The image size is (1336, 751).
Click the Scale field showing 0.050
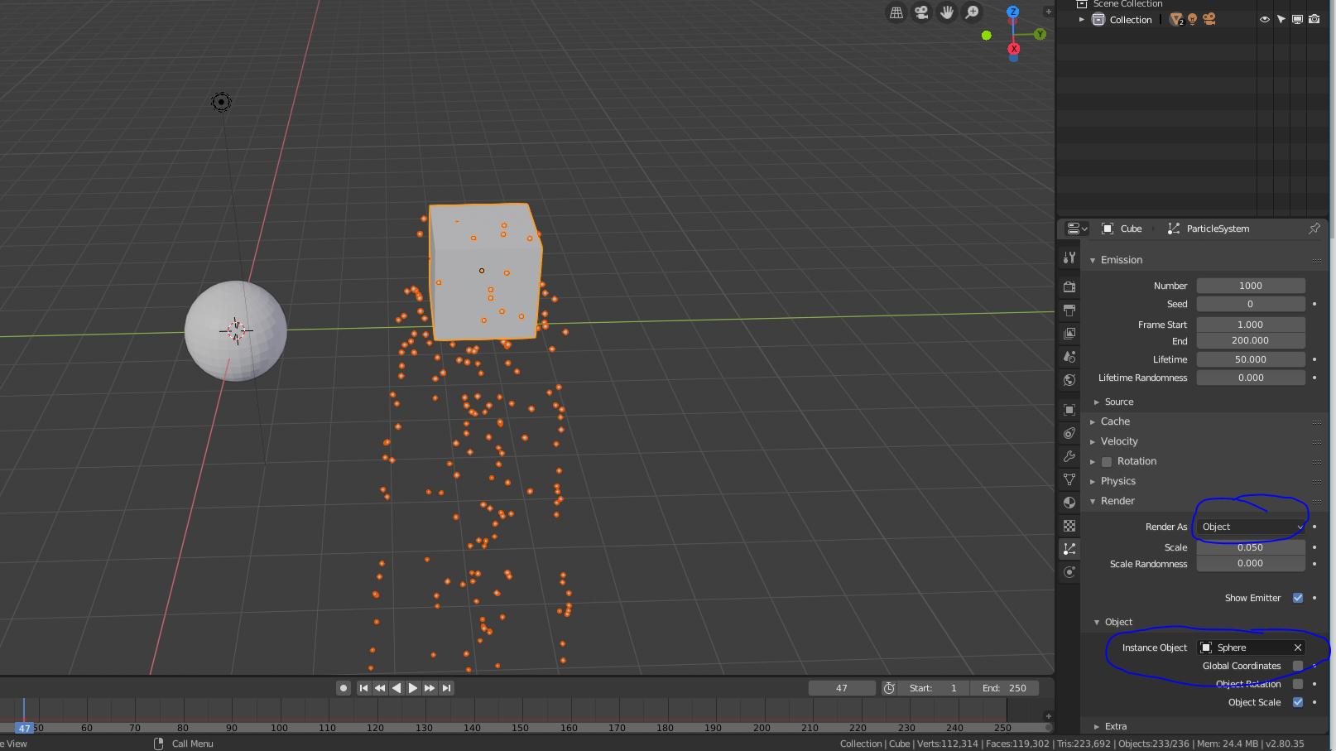1251,547
